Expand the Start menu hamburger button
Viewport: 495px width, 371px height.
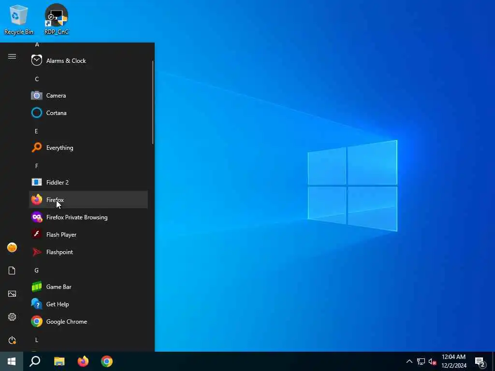click(12, 56)
